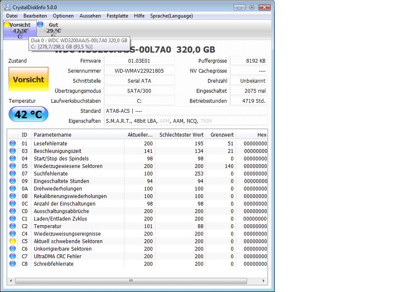Screen dimensions: 402x292
Task: Open the Aussehen menu
Action: [90, 16]
